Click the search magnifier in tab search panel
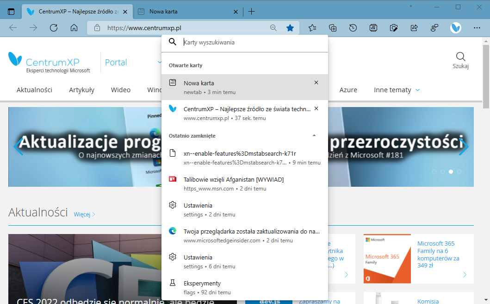Image resolution: width=490 pixels, height=304 pixels. tap(173, 42)
